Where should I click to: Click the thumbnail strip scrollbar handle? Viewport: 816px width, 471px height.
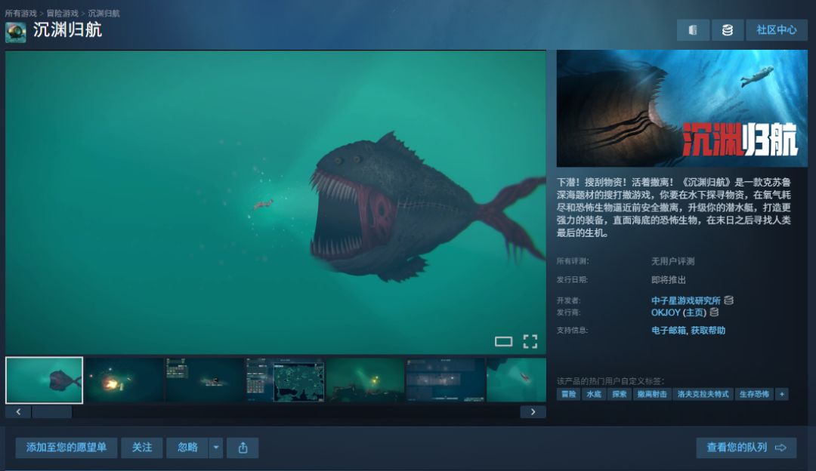coord(51,411)
